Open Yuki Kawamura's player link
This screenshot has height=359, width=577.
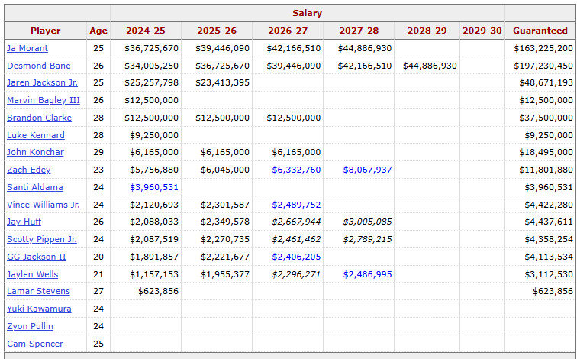coord(39,309)
